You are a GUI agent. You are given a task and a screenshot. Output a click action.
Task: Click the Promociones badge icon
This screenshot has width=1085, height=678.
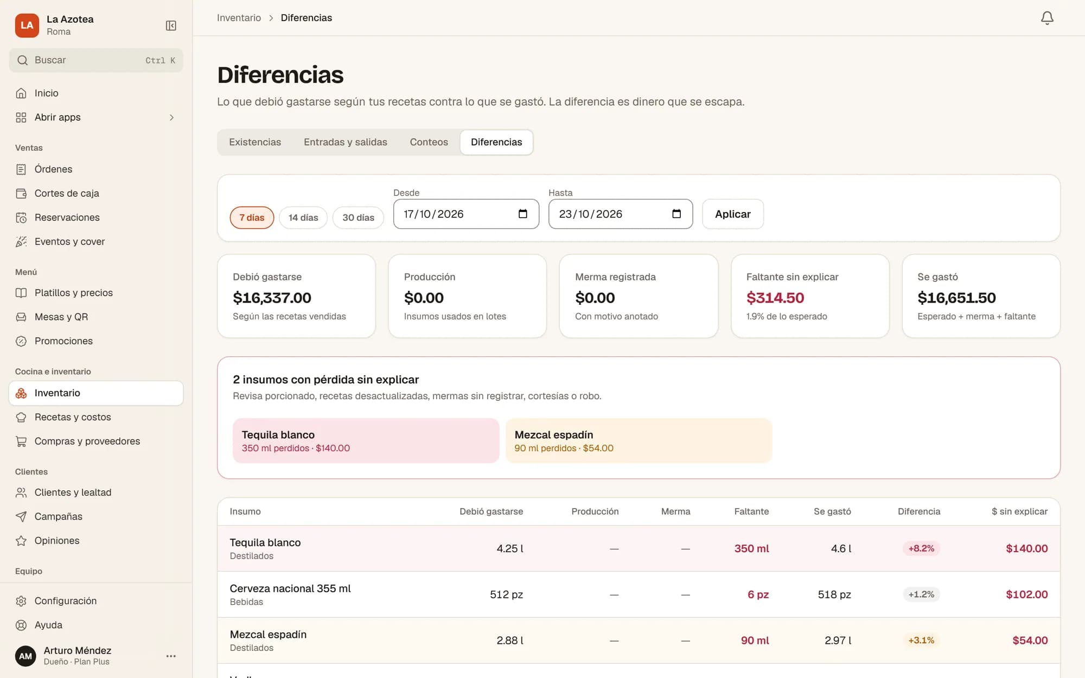21,341
